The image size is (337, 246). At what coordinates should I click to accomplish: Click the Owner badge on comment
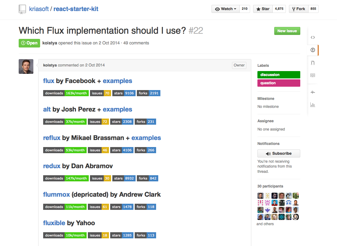click(x=239, y=65)
